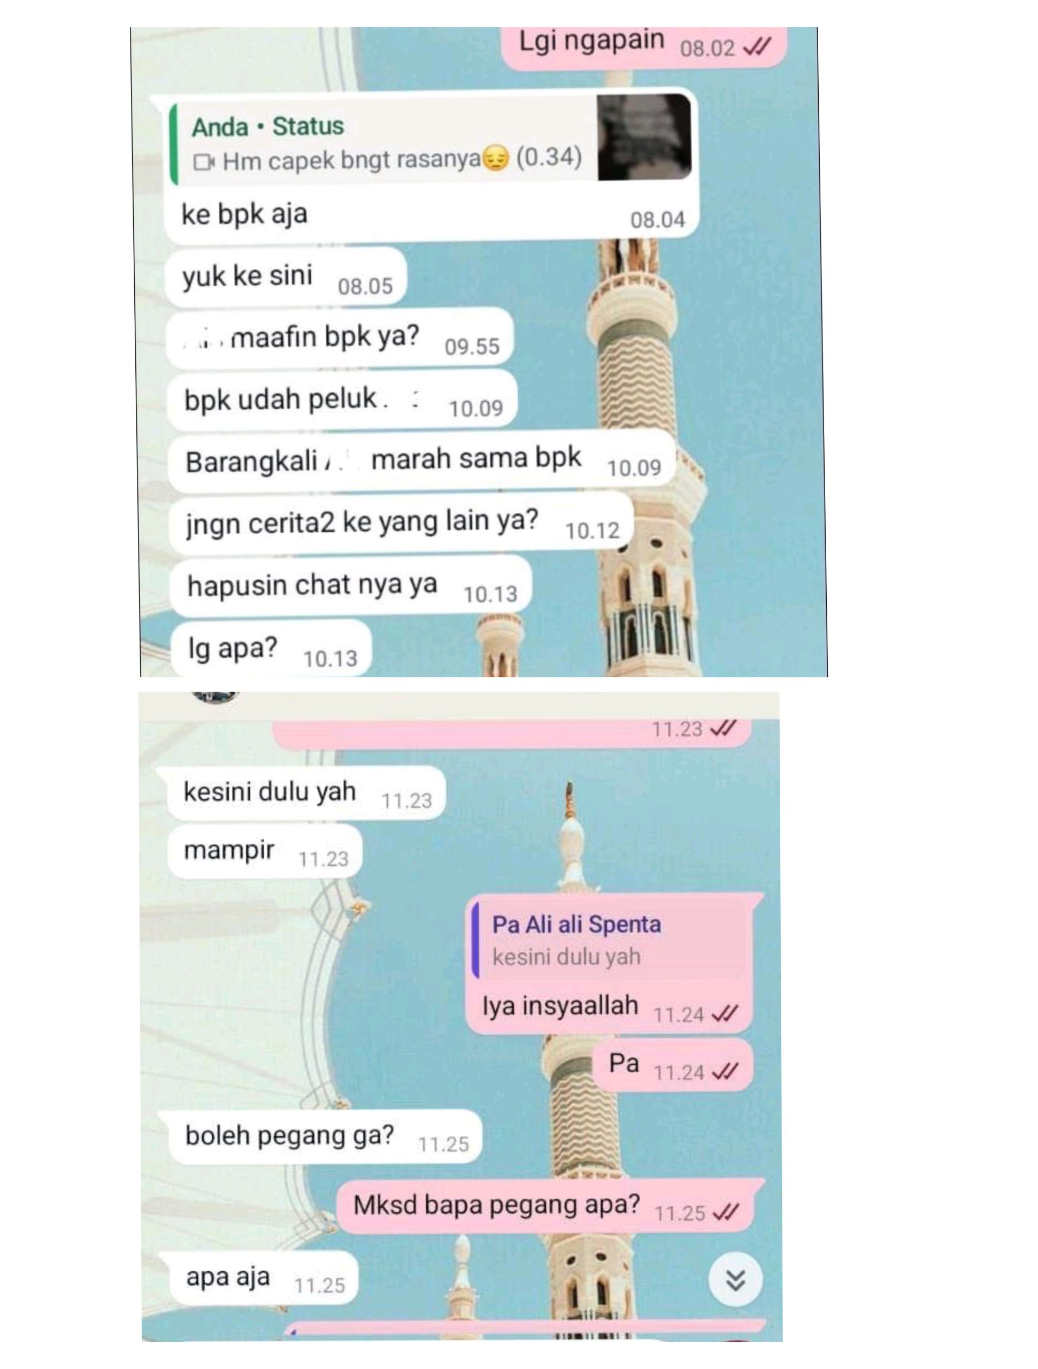The image size is (1038, 1369).
Task: Select the 'lg apa?' message bubble
Action: click(x=271, y=649)
